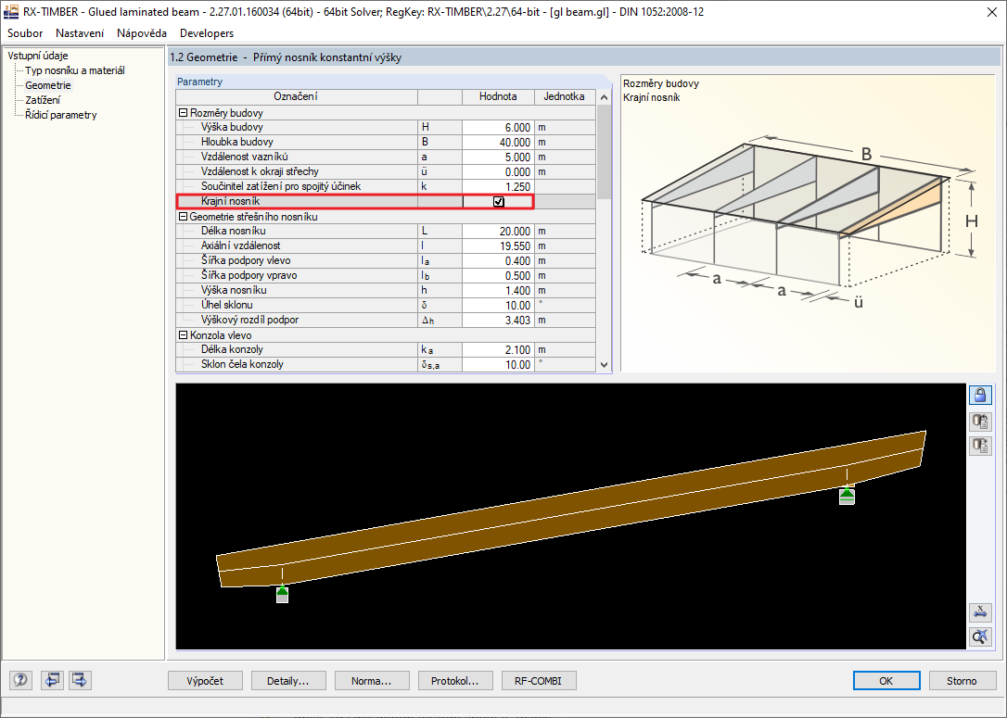Collapse the Rozměry budovy section
The height and width of the screenshot is (718, 1007).
coord(181,112)
